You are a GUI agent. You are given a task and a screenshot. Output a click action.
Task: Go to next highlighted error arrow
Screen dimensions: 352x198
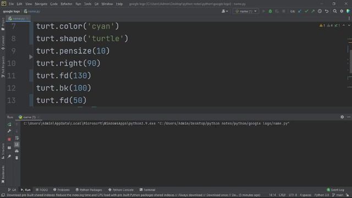[349, 25]
